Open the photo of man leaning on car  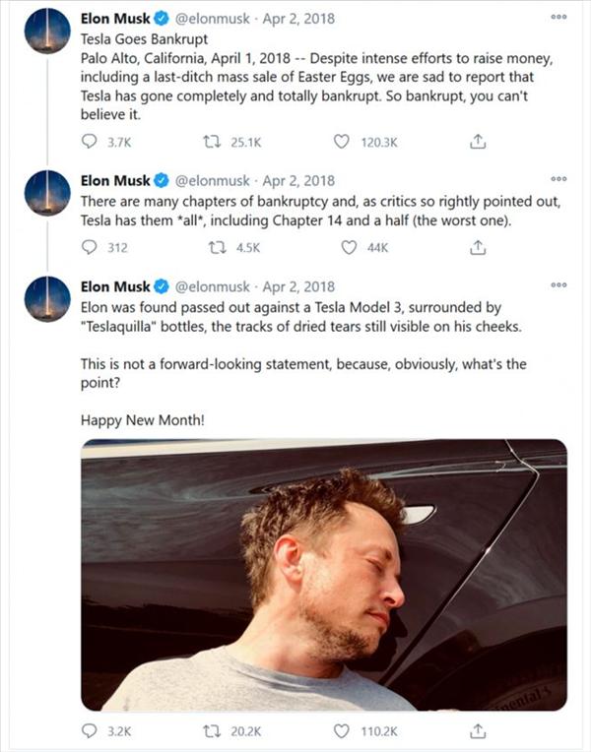[324, 575]
